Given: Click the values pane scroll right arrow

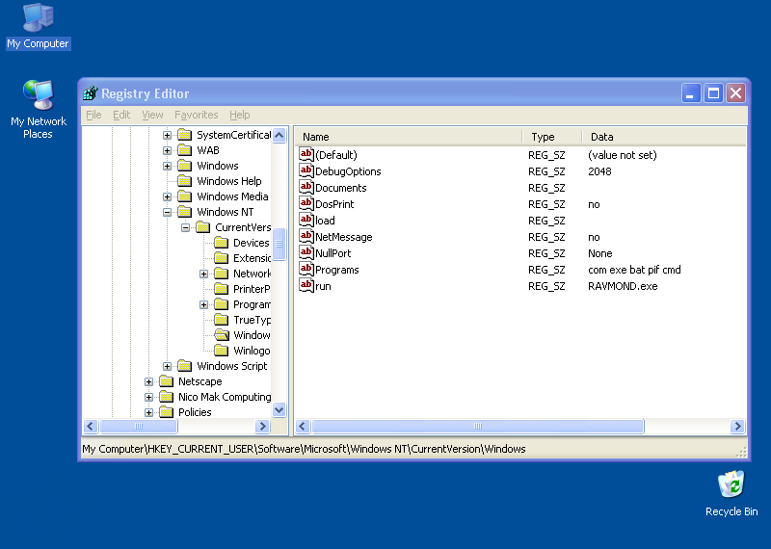Looking at the screenshot, I should tap(737, 426).
